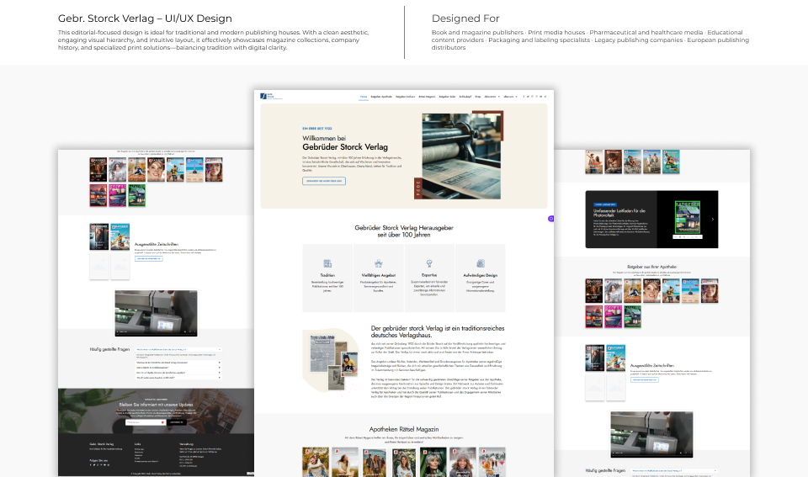The width and height of the screenshot is (808, 477).
Task: Advance the slider with the right arrow in right mockup
Action: point(713,219)
